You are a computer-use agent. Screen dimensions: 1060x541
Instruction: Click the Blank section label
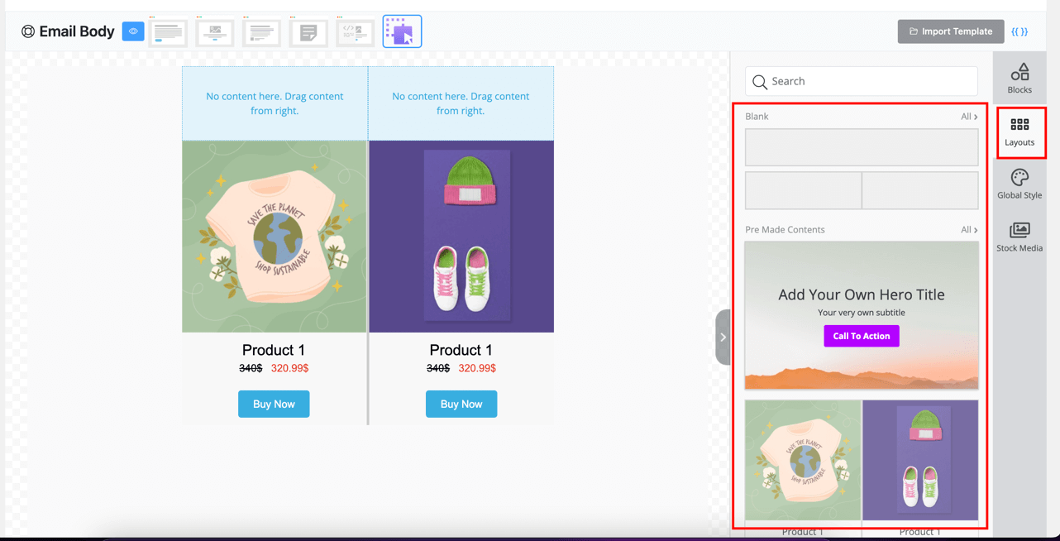757,117
